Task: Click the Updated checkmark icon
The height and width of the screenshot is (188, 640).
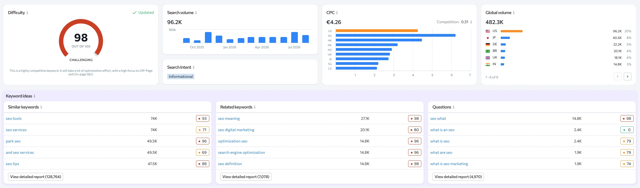Action: pos(135,13)
